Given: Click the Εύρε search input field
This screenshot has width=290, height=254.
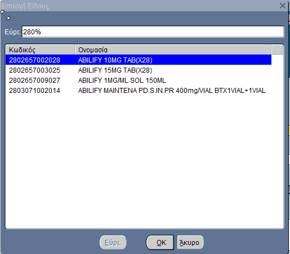Looking at the screenshot, I should click(x=153, y=32).
